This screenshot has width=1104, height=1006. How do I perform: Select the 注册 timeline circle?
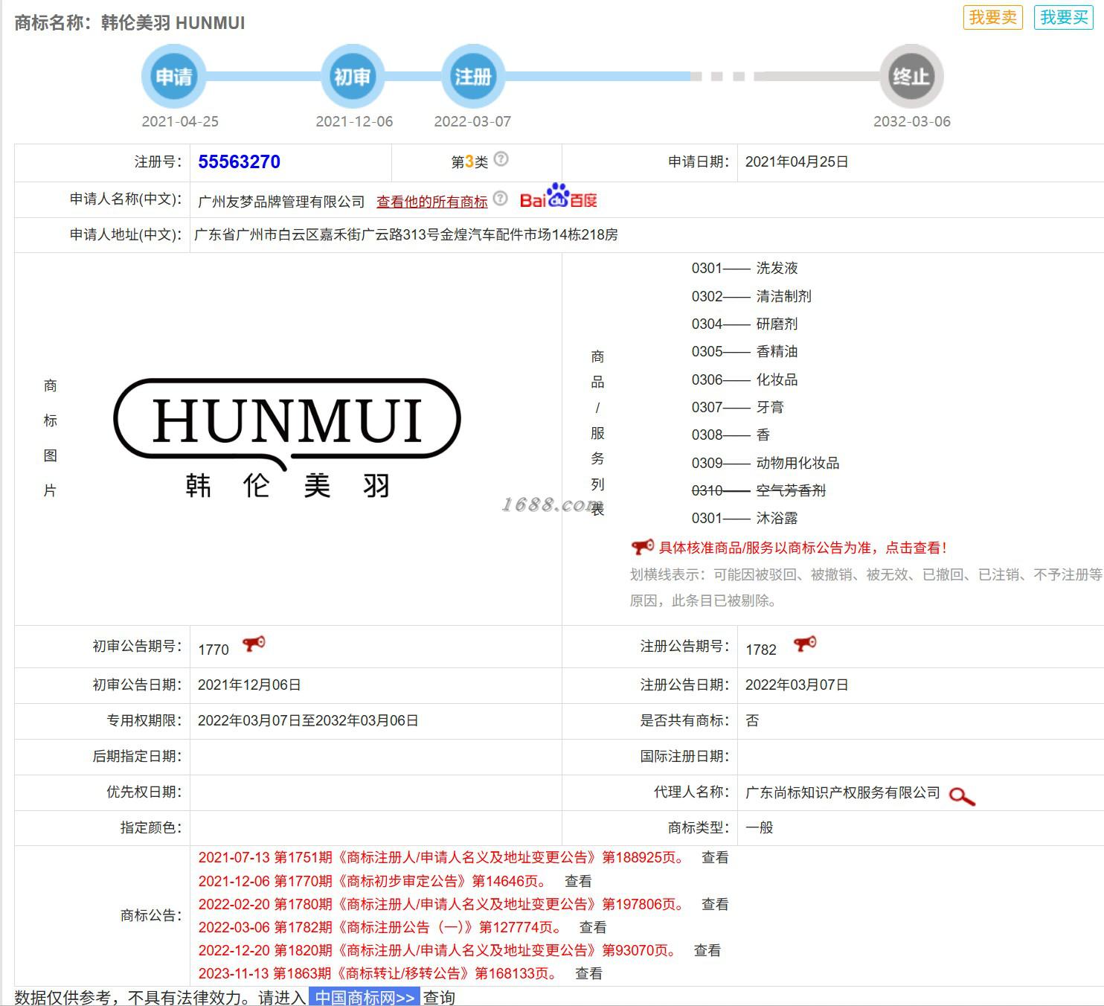click(x=473, y=76)
